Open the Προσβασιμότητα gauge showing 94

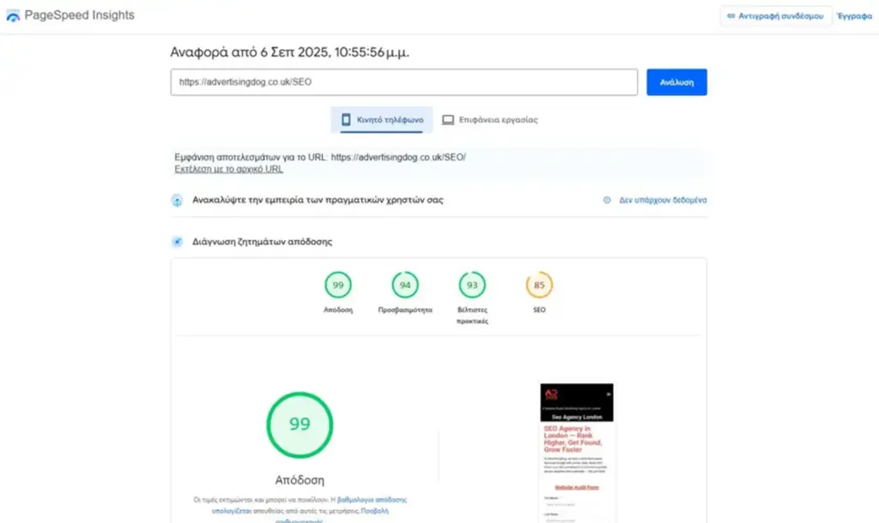[x=404, y=285]
